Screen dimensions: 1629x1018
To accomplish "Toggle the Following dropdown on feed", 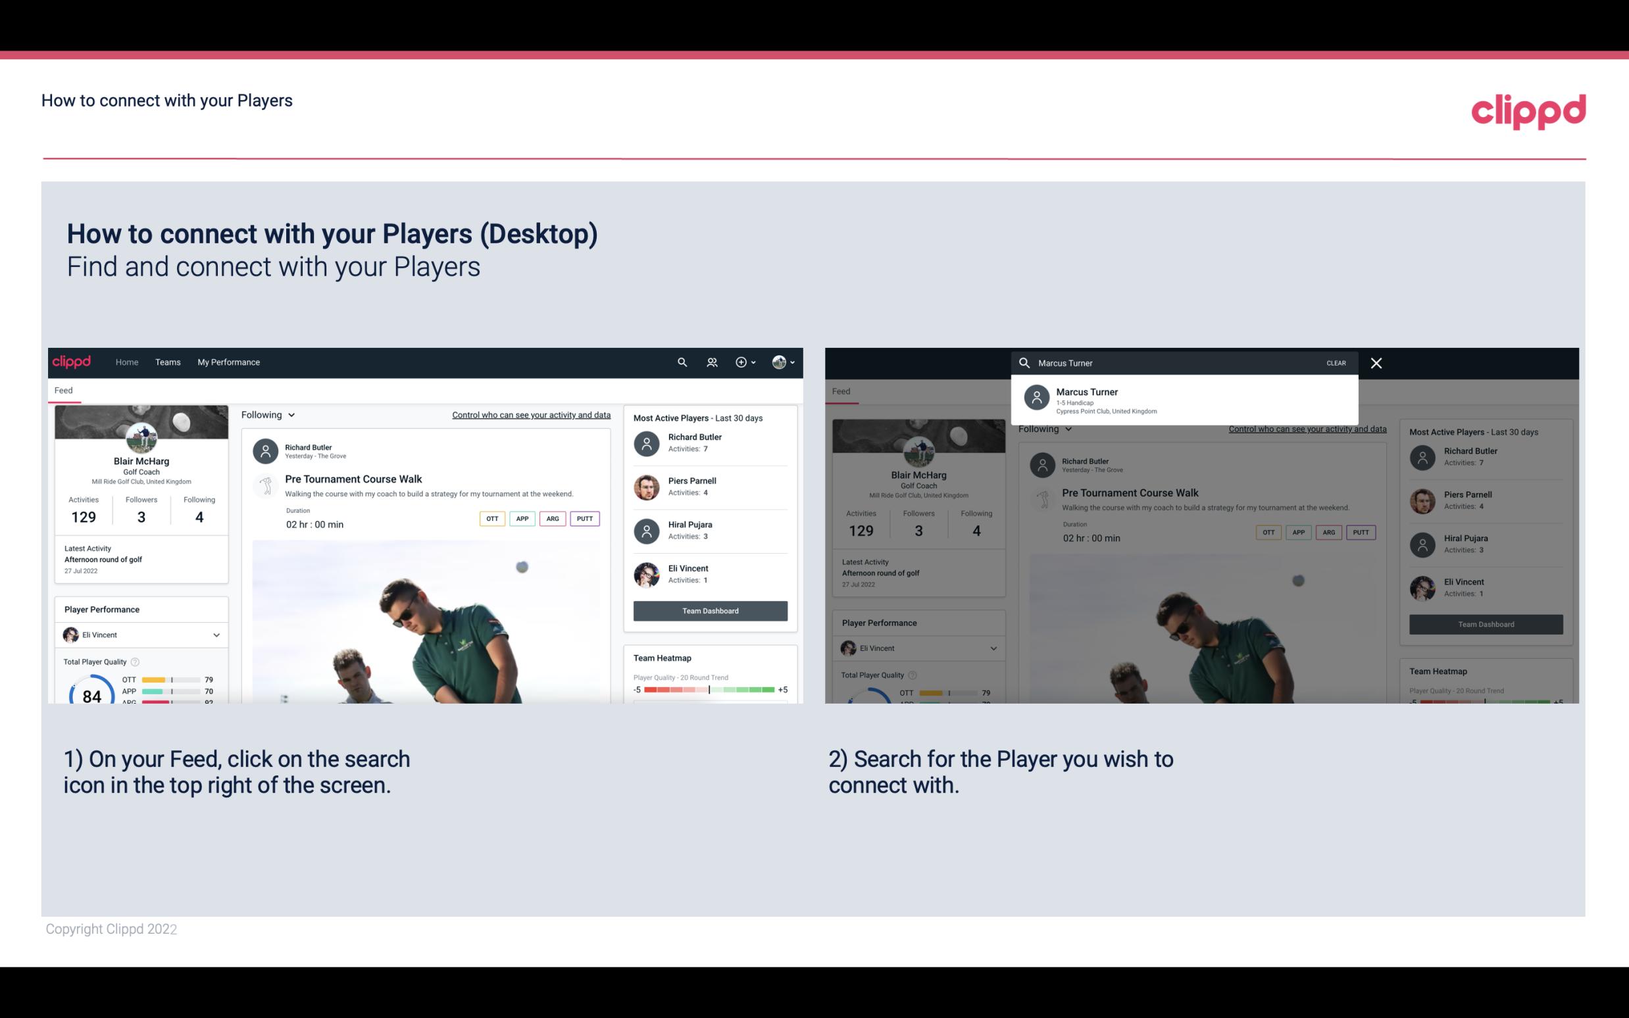I will (267, 413).
